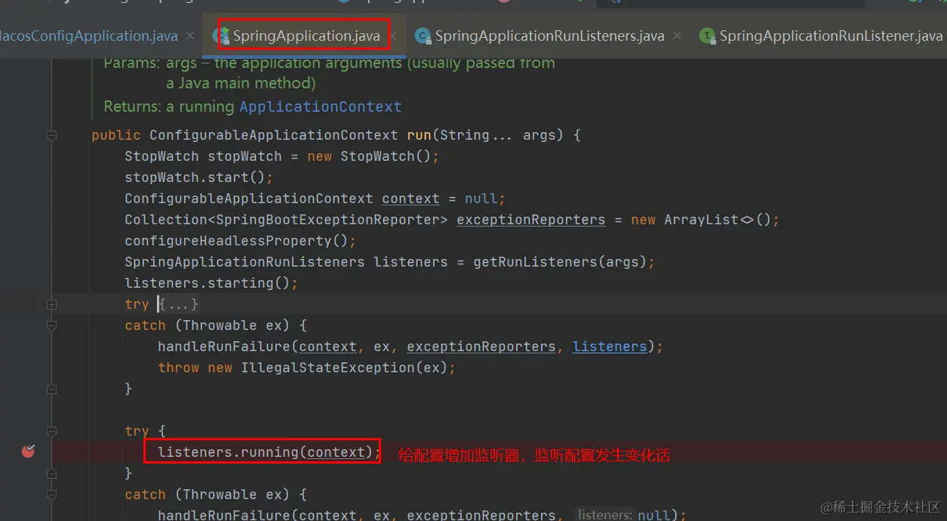Click 'Params:' label in Javadoc
The height and width of the screenshot is (521, 947).
(132, 63)
